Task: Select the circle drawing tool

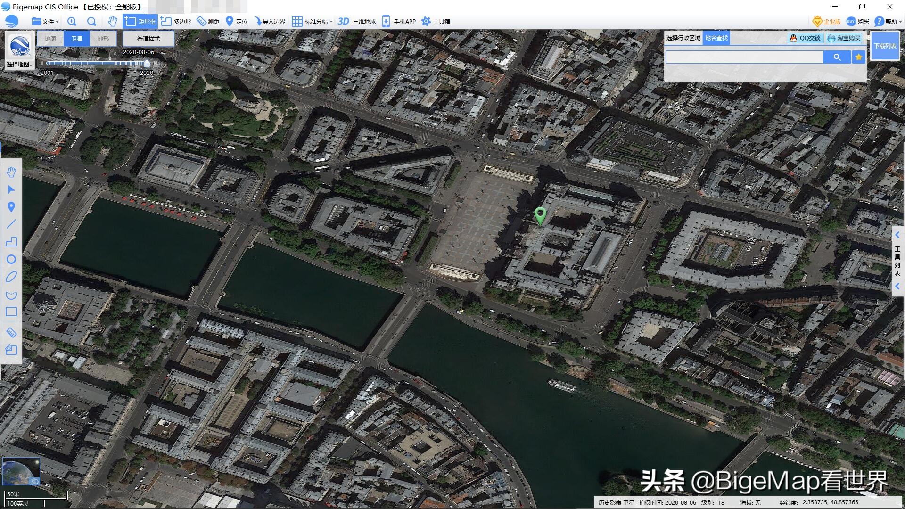Action: tap(11, 259)
